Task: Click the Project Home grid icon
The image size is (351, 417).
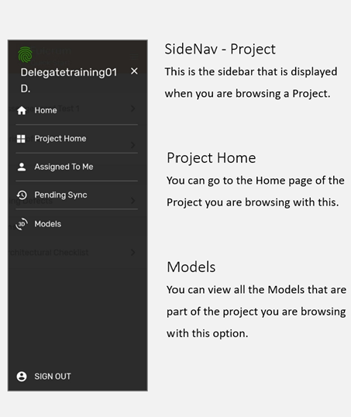Action: (x=21, y=139)
